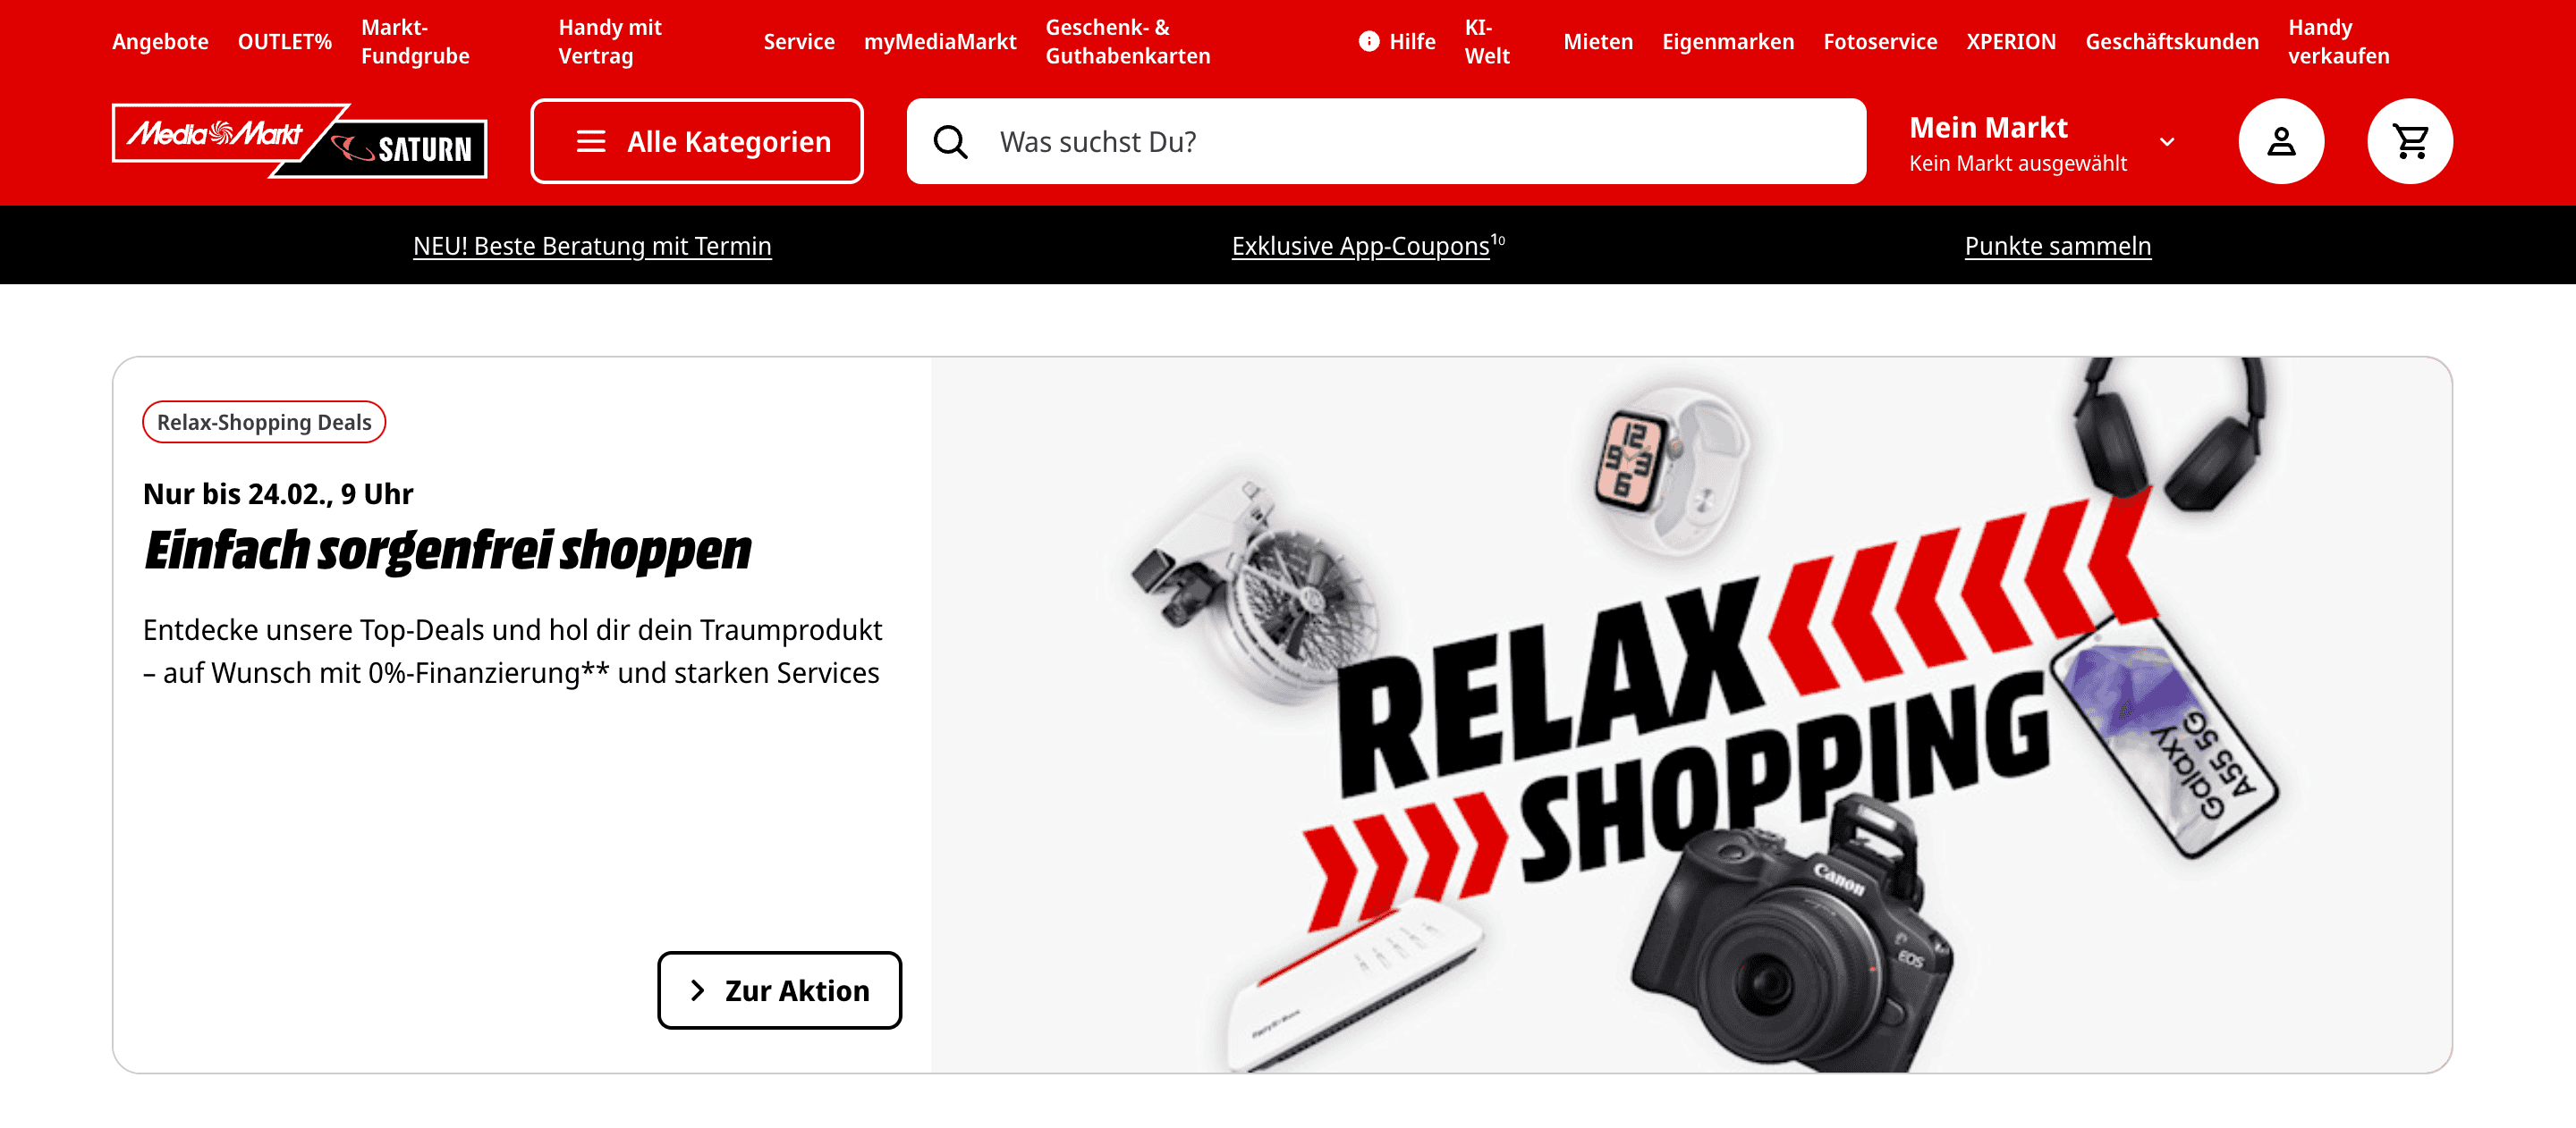Open the OUTLET% menu item

coord(285,41)
